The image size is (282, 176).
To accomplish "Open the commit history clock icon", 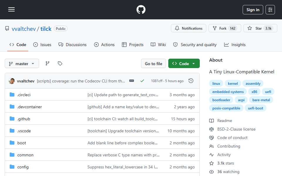I will point(191,81).
